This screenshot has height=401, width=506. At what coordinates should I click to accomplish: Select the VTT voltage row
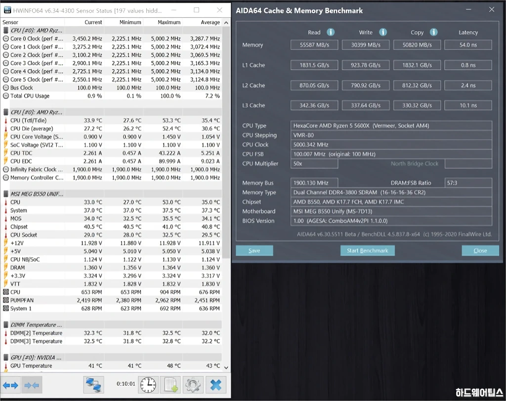111,284
